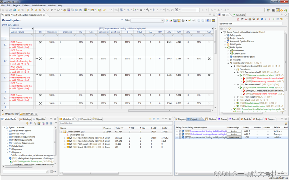Collapse the FMEA Spoiler node in PSS tree

click(x=225, y=47)
